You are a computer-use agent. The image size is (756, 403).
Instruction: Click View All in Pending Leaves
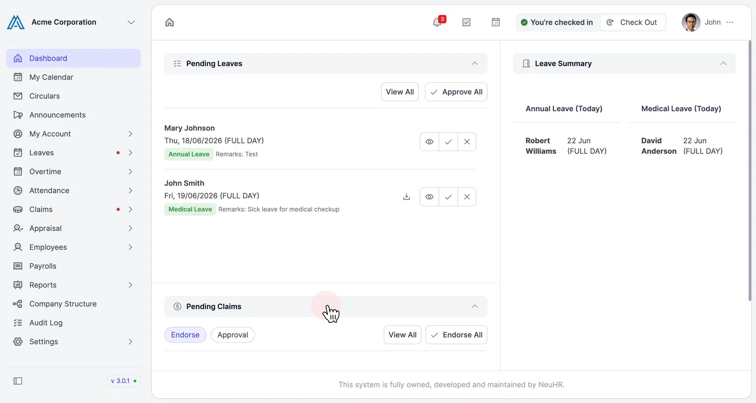click(x=400, y=92)
